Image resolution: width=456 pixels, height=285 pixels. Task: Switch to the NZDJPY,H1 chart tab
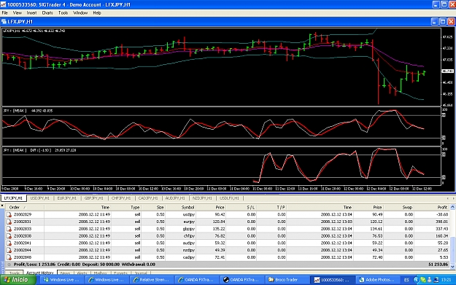tap(202, 198)
